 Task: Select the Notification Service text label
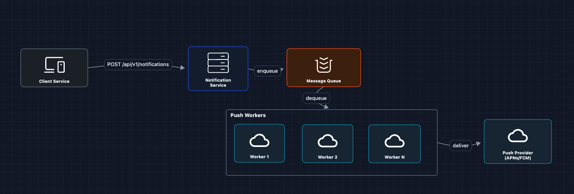[218, 83]
